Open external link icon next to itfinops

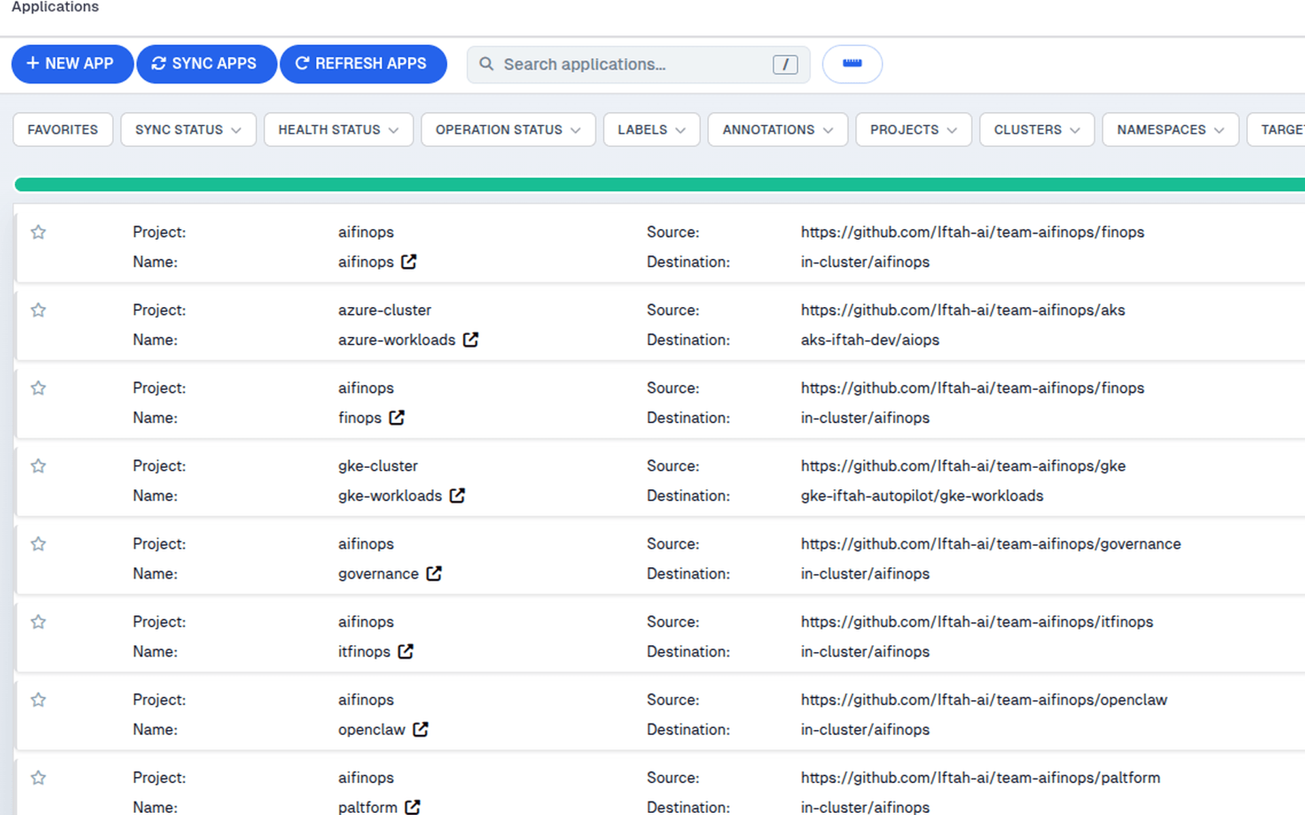pos(406,651)
